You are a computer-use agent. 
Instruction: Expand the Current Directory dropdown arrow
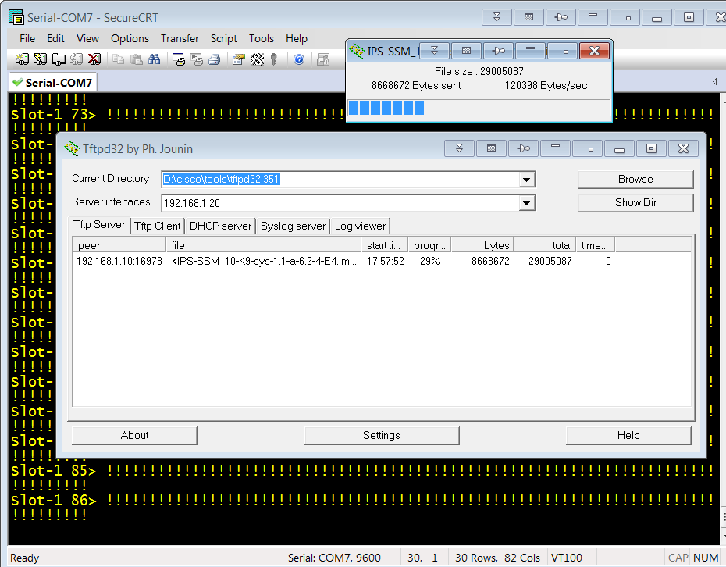(x=526, y=180)
